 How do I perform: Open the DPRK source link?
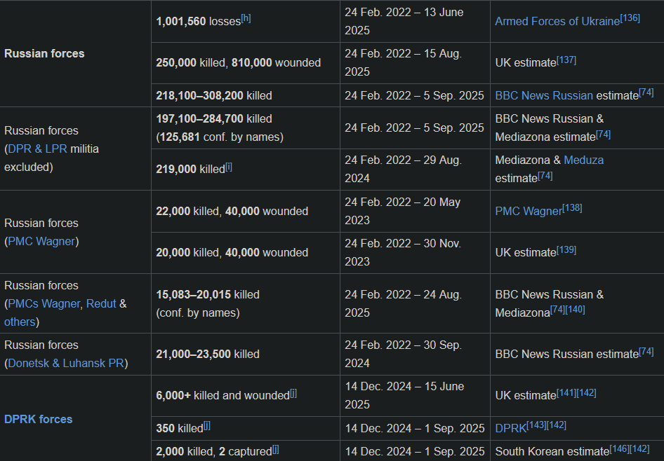[511, 429]
